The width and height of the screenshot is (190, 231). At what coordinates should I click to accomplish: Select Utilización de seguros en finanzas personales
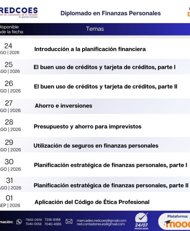click(x=96, y=146)
